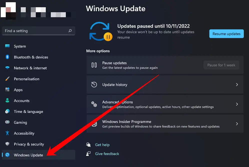Click the user profile avatar picture

(9, 11)
